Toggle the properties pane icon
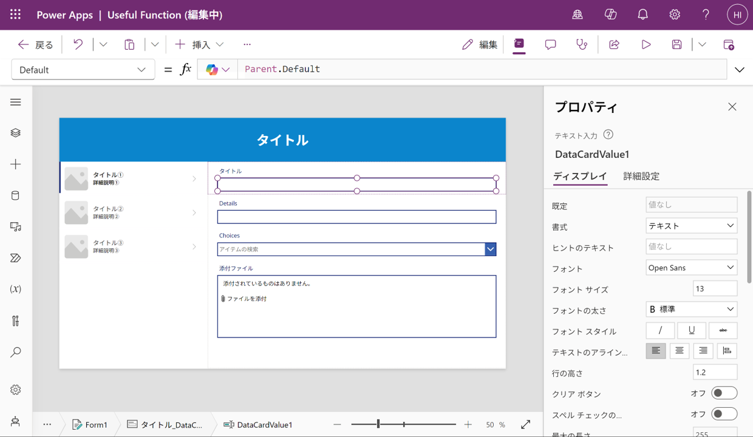Viewport: 753px width, 437px height. (519, 44)
